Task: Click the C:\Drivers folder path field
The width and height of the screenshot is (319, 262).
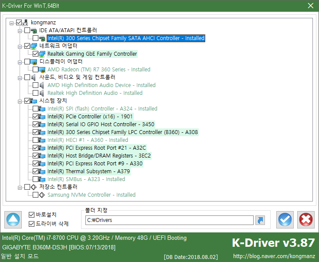Action: coord(170,220)
